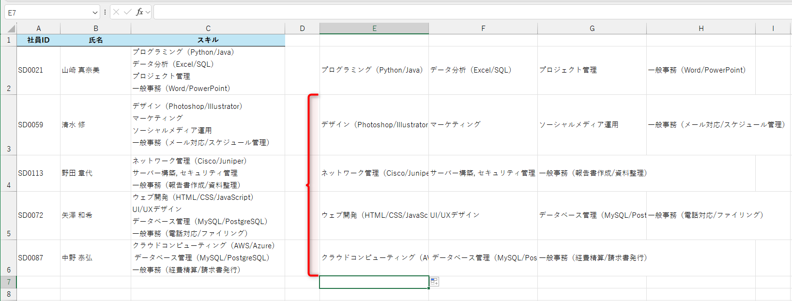Select cell containing SD0059
The height and width of the screenshot is (301, 792).
coord(39,125)
